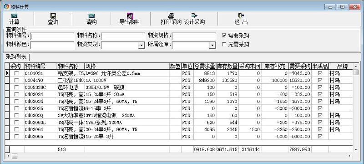Click the vertical scrollbar down arrow
Screen dimensions: 364x164
(x=356, y=150)
